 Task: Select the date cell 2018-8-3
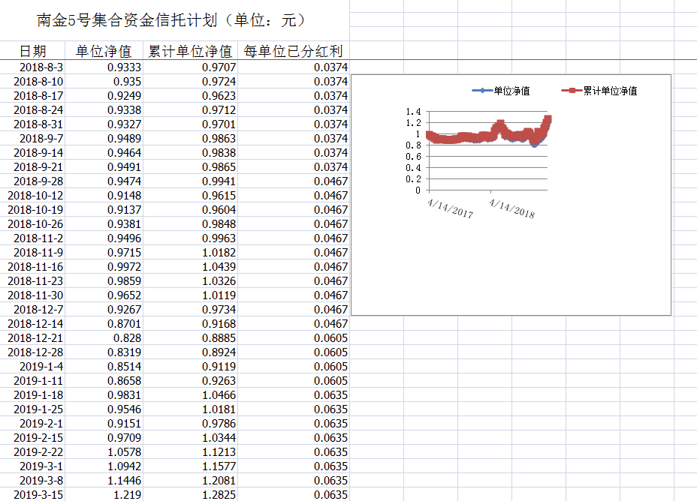(32, 67)
